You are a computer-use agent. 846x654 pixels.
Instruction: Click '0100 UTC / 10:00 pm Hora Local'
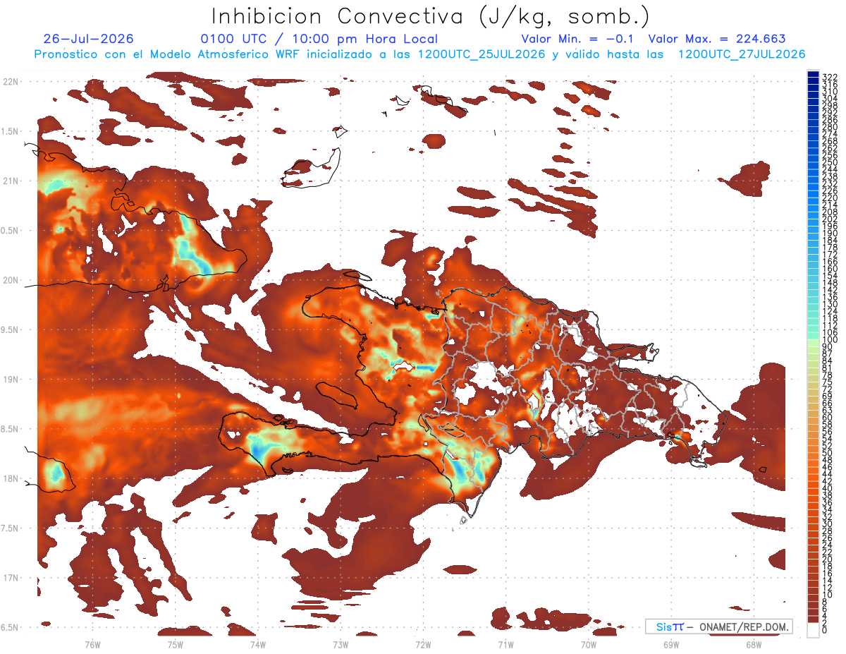[x=319, y=40]
